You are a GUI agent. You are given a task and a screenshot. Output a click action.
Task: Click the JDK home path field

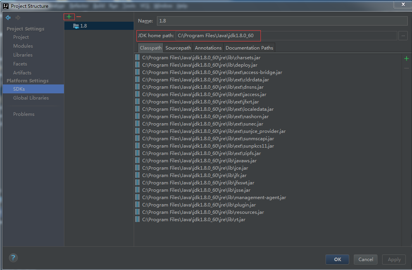[x=286, y=36]
